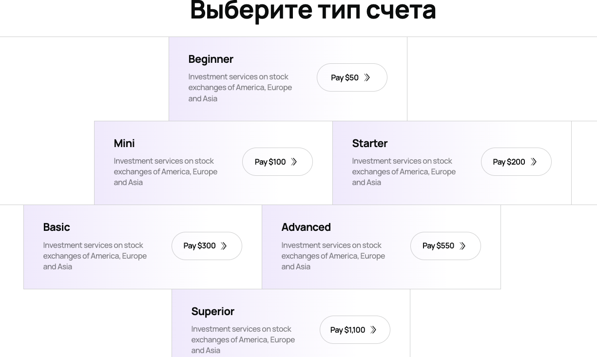The image size is (597, 357).
Task: Click the double-chevron icon beside Pay $200
Action: (x=534, y=162)
